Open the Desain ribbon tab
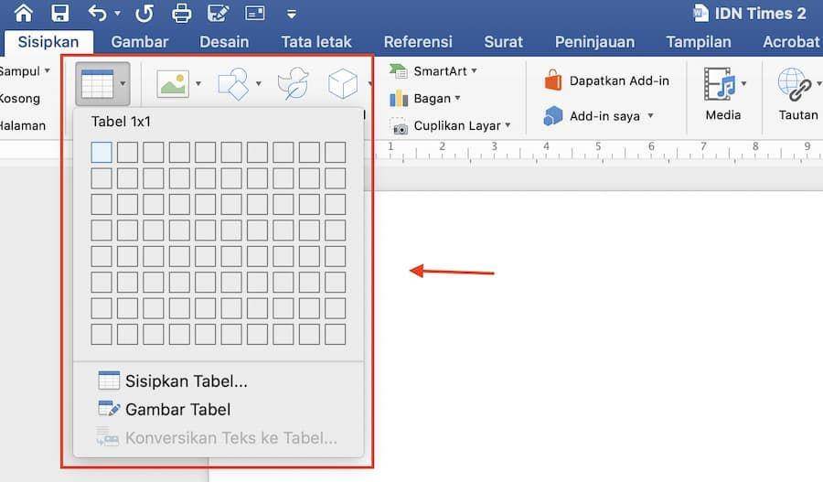 [x=224, y=41]
